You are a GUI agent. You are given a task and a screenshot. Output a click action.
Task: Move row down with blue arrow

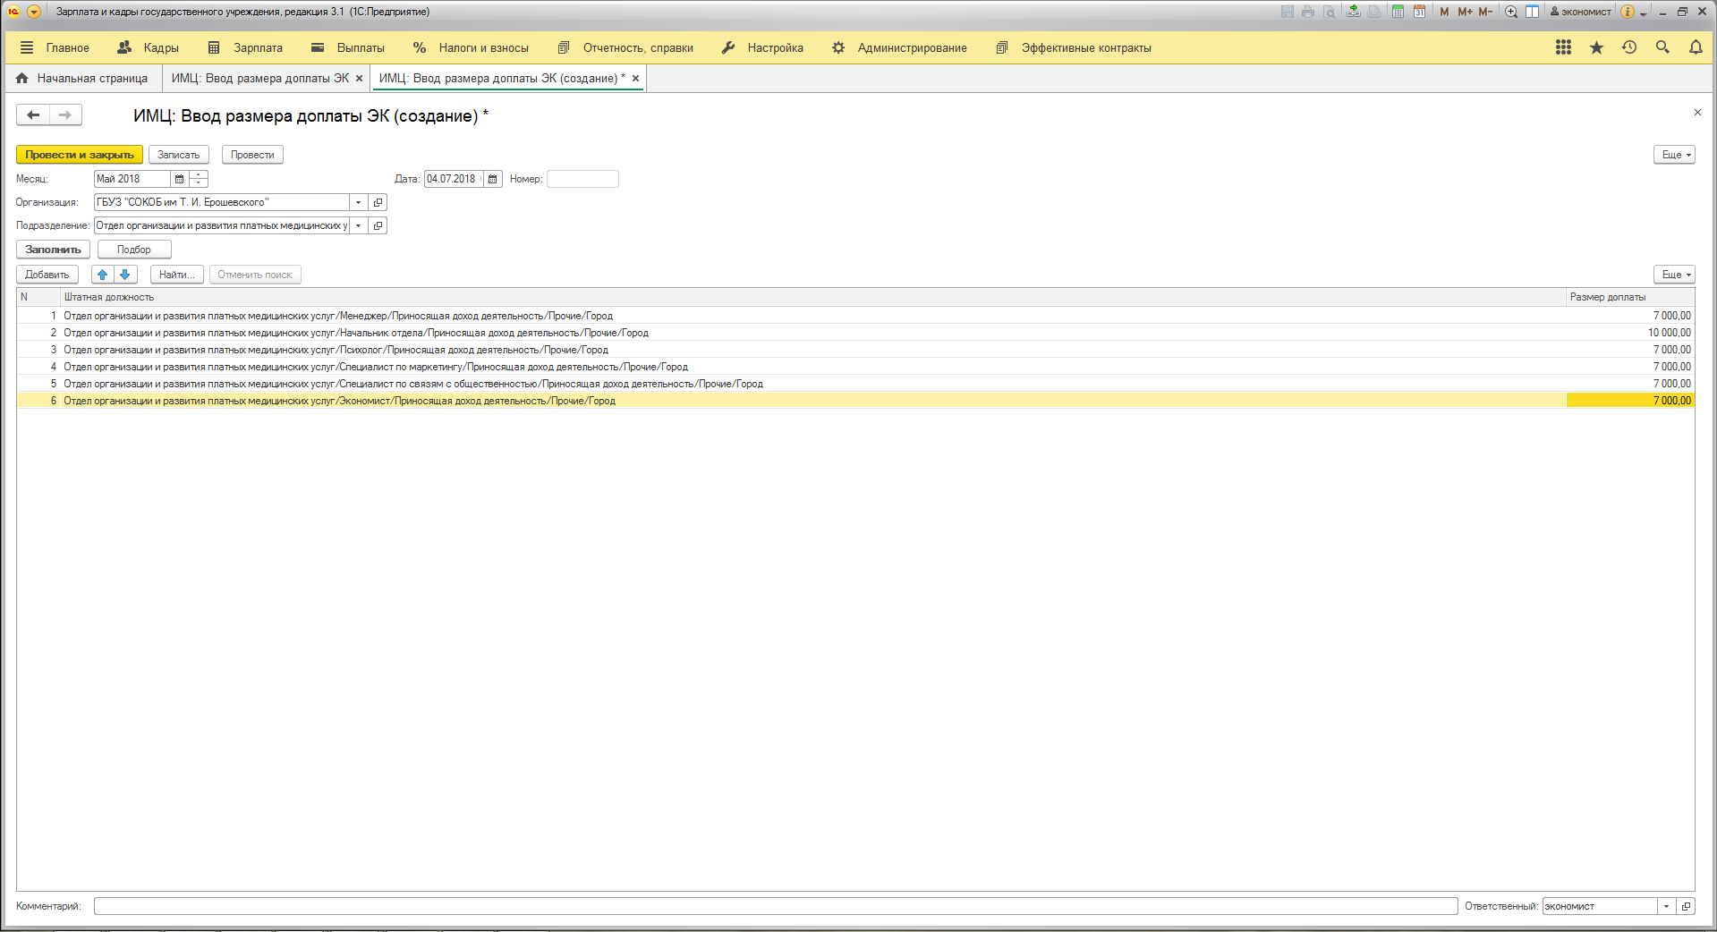[x=125, y=275]
